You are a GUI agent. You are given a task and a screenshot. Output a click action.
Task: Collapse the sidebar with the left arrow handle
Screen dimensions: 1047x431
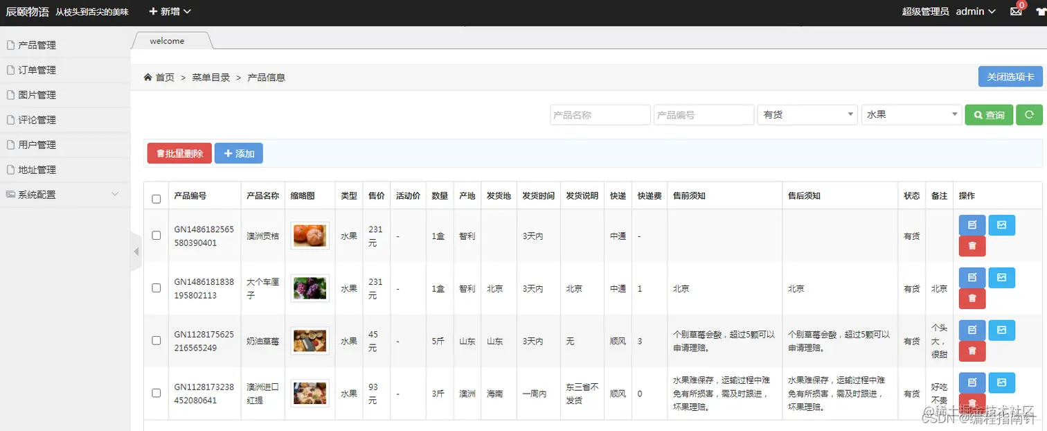pos(136,252)
